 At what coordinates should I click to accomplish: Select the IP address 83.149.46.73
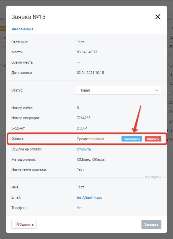[87, 52]
